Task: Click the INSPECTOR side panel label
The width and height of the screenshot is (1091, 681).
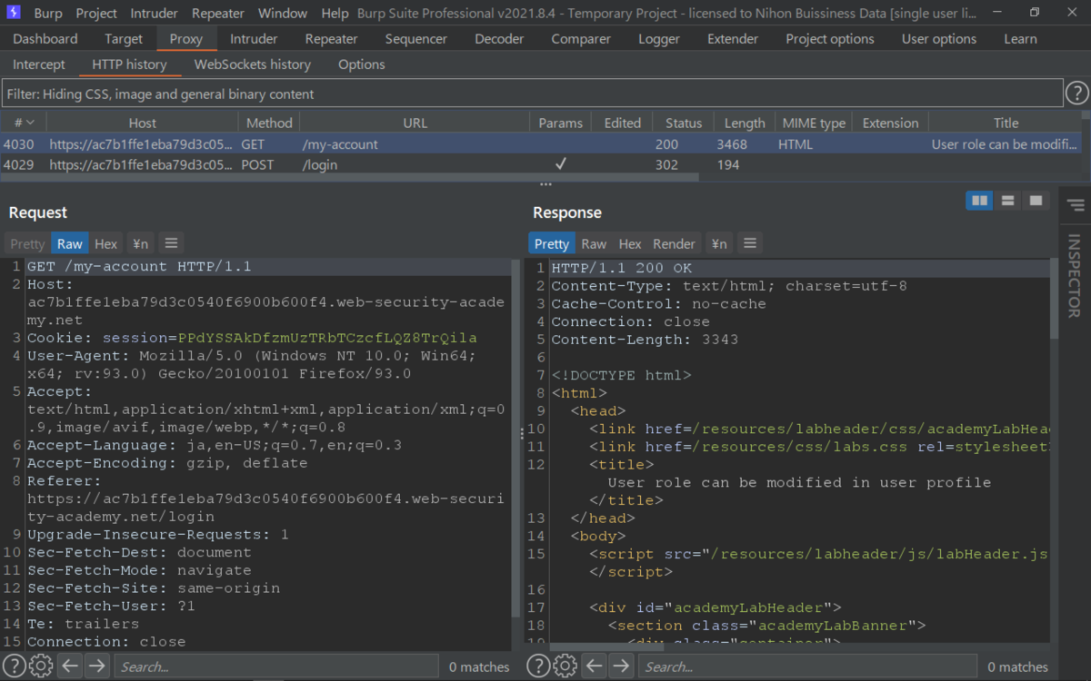Action: coord(1075,276)
